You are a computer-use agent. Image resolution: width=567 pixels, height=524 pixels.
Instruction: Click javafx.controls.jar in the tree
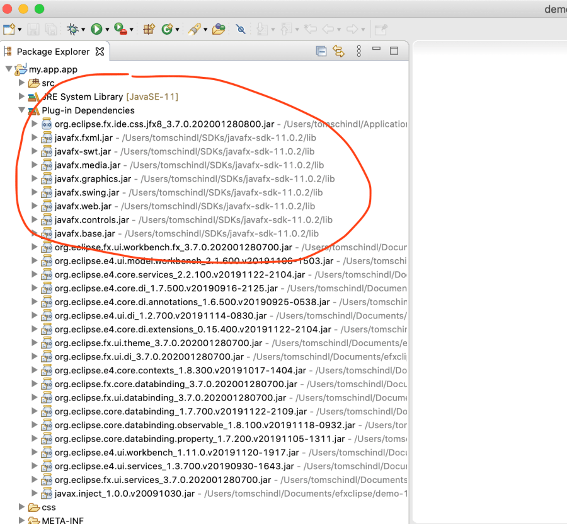[91, 220]
